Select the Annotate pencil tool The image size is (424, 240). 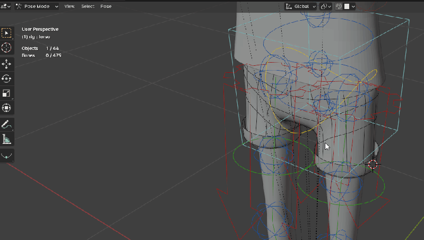pos(6,124)
